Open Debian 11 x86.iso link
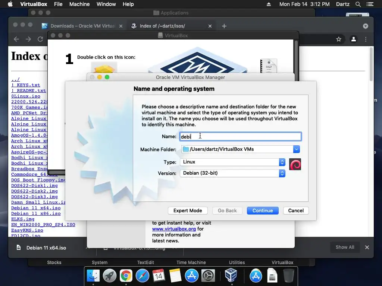This screenshot has height=286, width=382. click(x=36, y=213)
